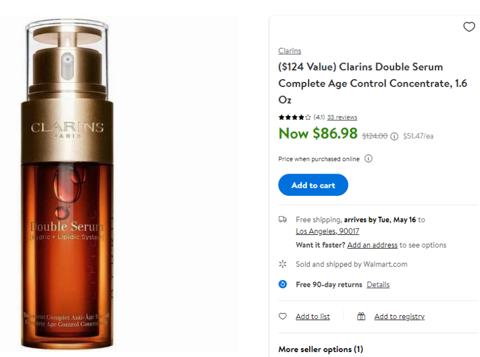Viewport: 480px width, 357px height.
Task: Click the info icon beside the $124.00 price
Action: pyautogui.click(x=395, y=136)
